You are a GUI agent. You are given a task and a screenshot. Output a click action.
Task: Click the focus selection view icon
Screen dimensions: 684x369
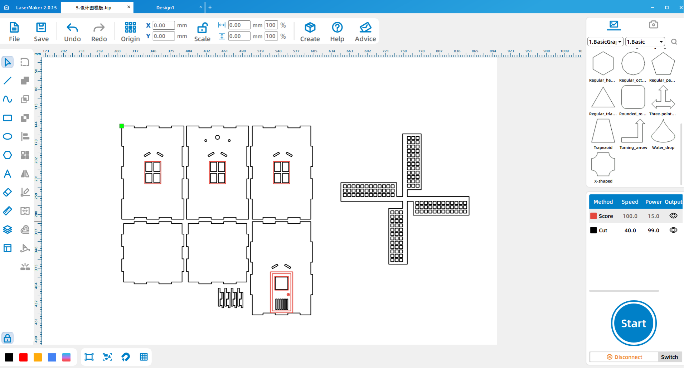tap(107, 357)
